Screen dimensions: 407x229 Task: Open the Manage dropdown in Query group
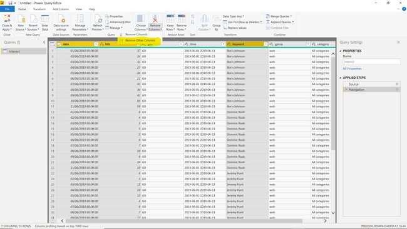[114, 28]
